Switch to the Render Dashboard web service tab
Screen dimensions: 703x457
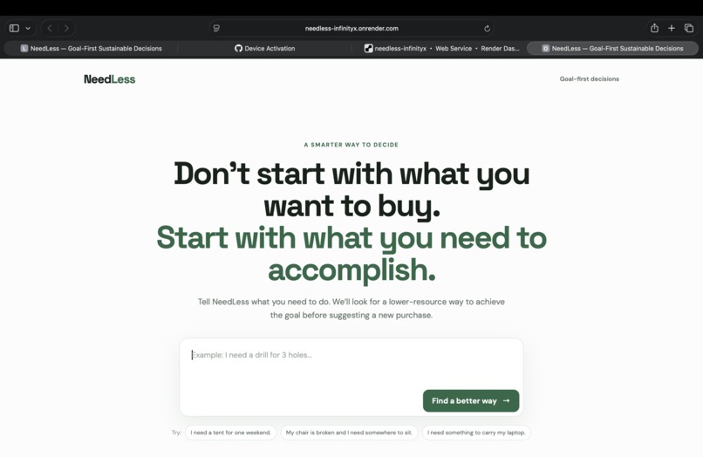pyautogui.click(x=441, y=49)
